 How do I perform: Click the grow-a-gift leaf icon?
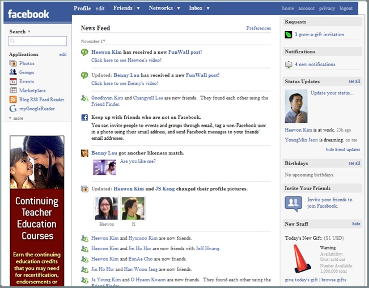click(x=289, y=35)
